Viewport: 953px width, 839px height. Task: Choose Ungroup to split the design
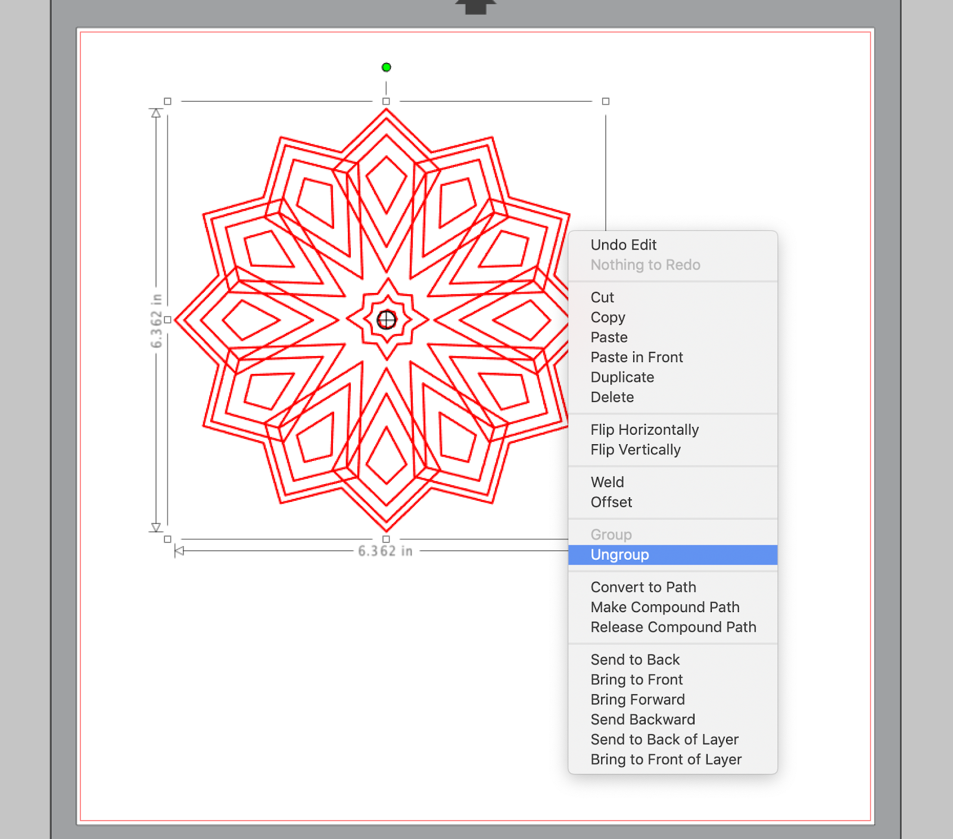click(x=620, y=554)
